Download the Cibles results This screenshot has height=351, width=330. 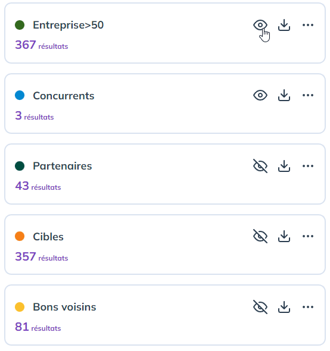point(284,236)
